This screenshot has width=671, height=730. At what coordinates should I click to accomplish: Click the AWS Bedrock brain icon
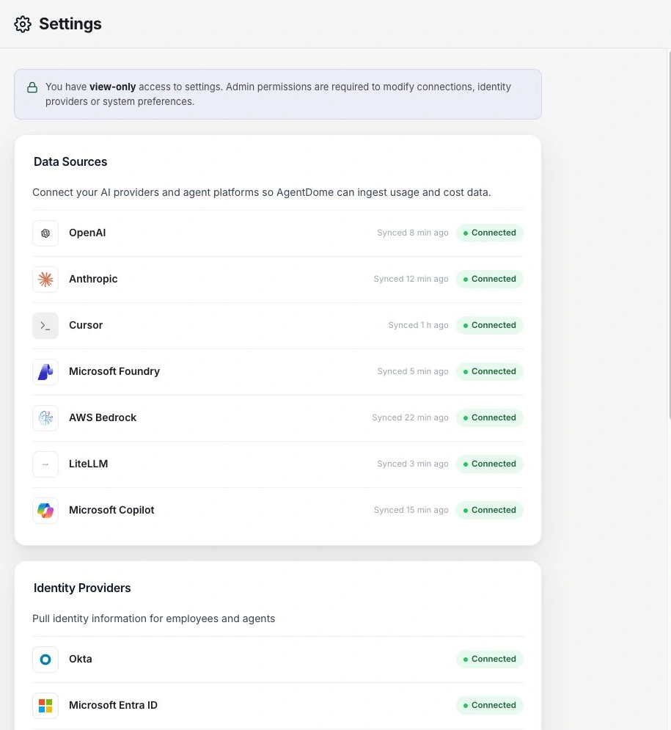tap(45, 418)
